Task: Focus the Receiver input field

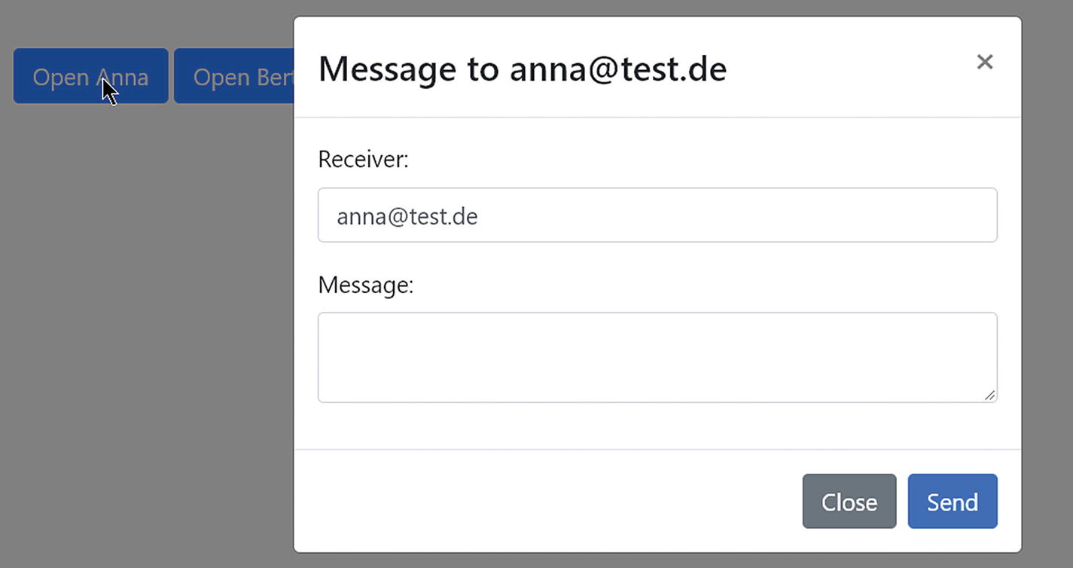Action: point(657,215)
